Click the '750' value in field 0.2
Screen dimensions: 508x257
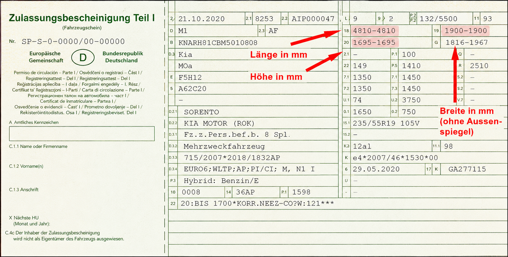pos(409,112)
